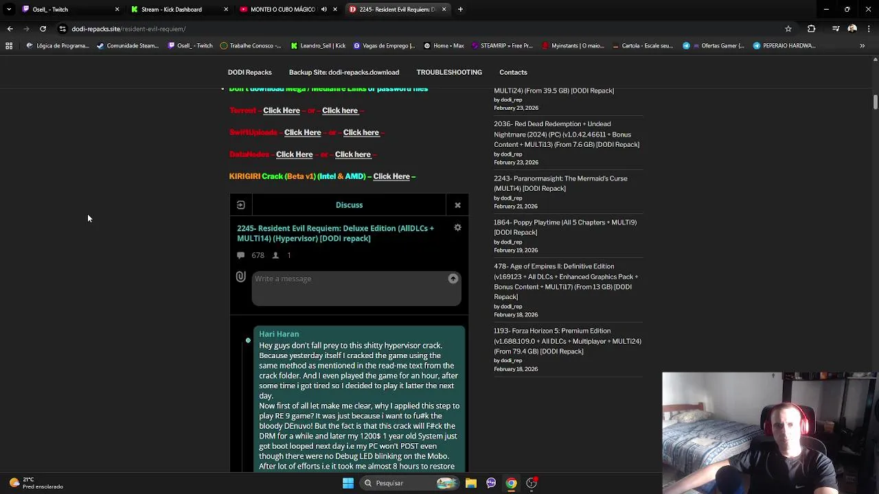
Task: Click the taskbar Pesquisar search box
Action: pos(409,483)
